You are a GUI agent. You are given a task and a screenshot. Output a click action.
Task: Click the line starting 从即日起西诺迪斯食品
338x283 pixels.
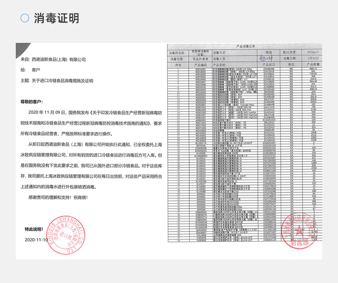coord(95,144)
